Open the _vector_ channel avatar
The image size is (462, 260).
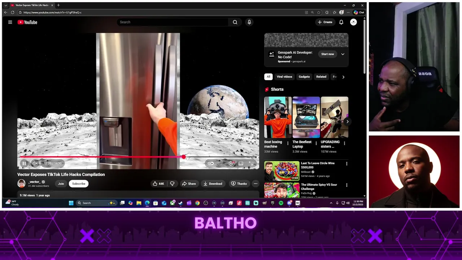[22, 183]
